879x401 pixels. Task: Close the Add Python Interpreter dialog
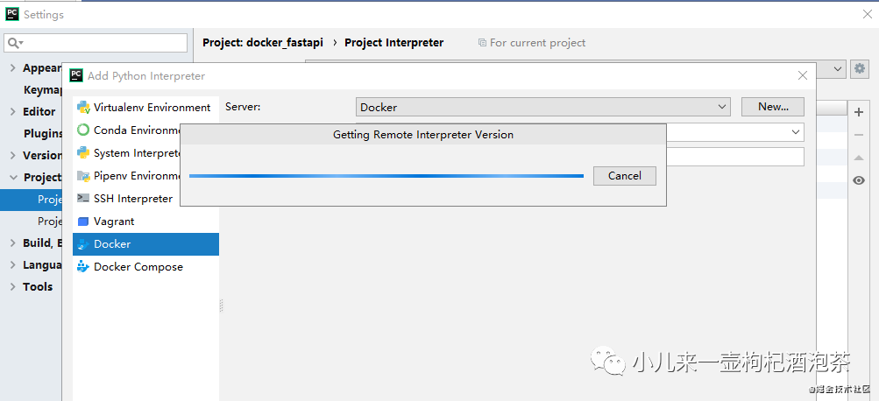[801, 76]
